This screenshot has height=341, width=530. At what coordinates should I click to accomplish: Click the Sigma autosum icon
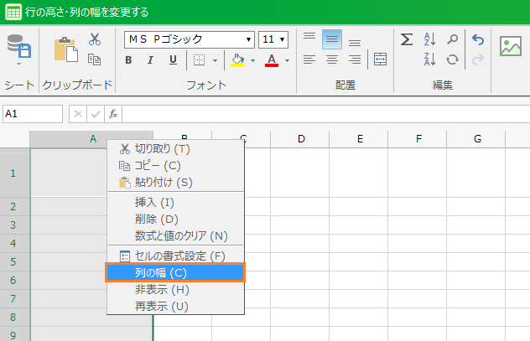[407, 39]
